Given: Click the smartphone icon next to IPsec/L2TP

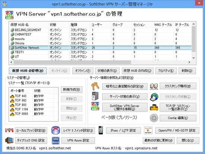Looking at the screenshot, I should point(101,130).
